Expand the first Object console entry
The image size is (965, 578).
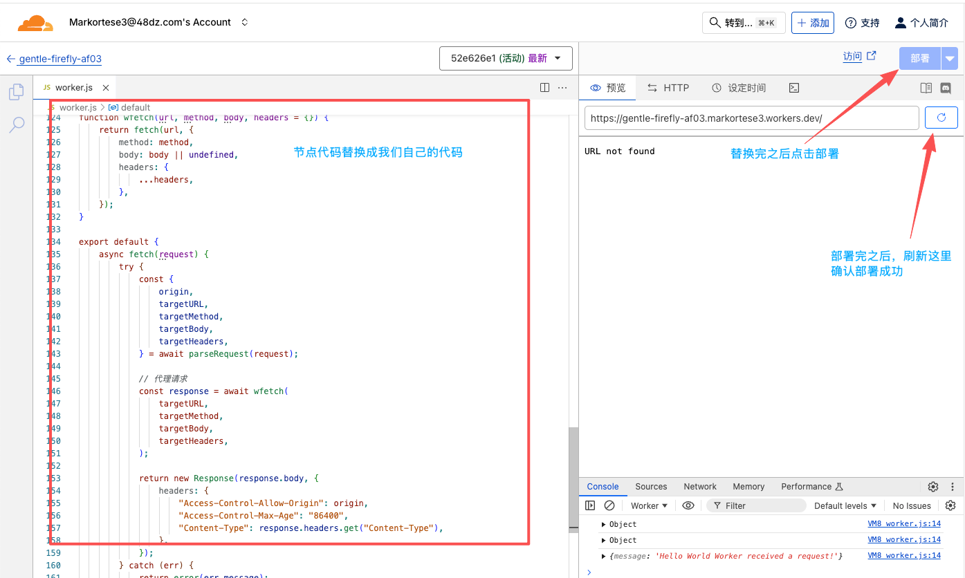pyautogui.click(x=604, y=524)
